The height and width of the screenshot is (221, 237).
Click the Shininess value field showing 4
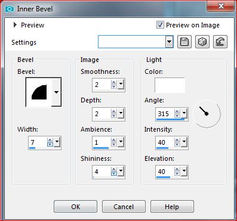(102, 172)
